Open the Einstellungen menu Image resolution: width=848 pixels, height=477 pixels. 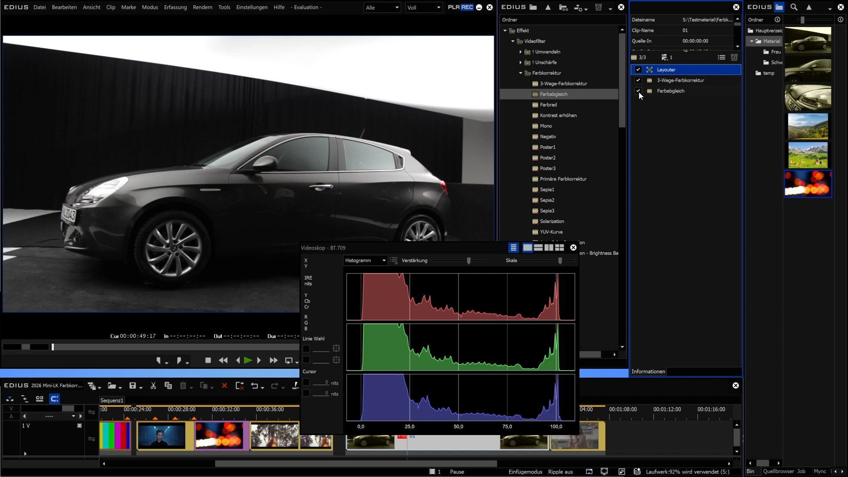(x=252, y=7)
